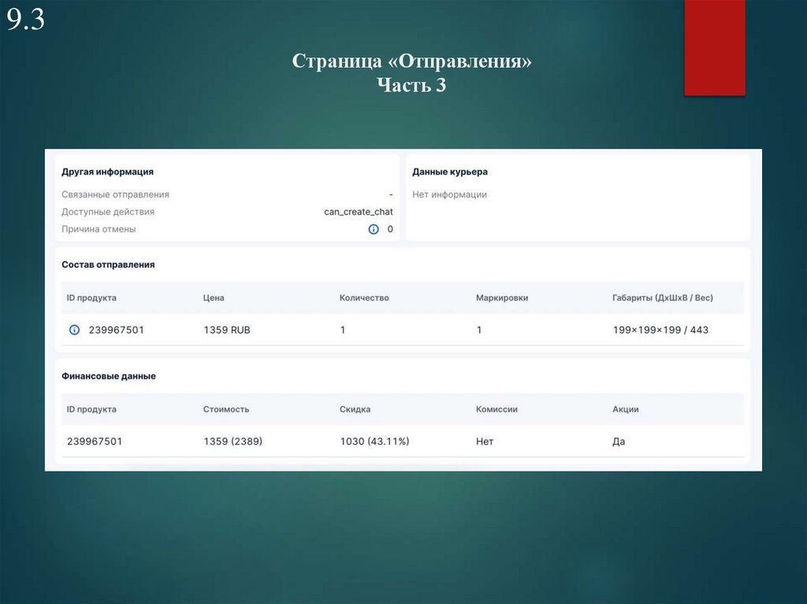The height and width of the screenshot is (604, 807).
Task: Select 'Другая информация' section heading
Action: coord(107,172)
